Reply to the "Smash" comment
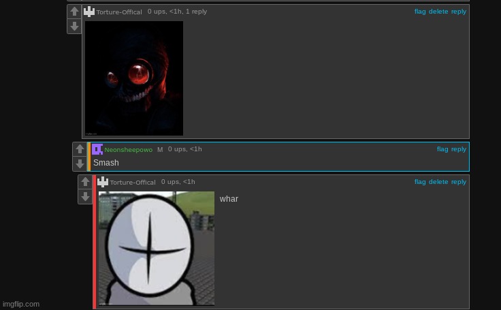This screenshot has width=501, height=310. point(459,149)
